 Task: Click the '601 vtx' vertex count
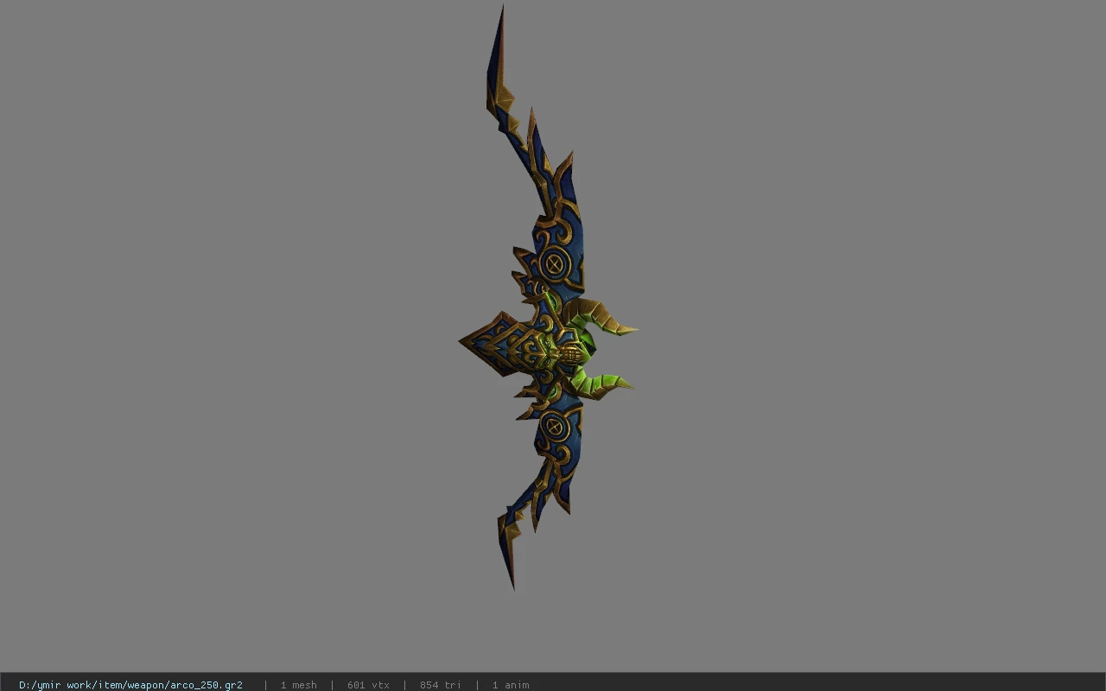[x=368, y=685]
